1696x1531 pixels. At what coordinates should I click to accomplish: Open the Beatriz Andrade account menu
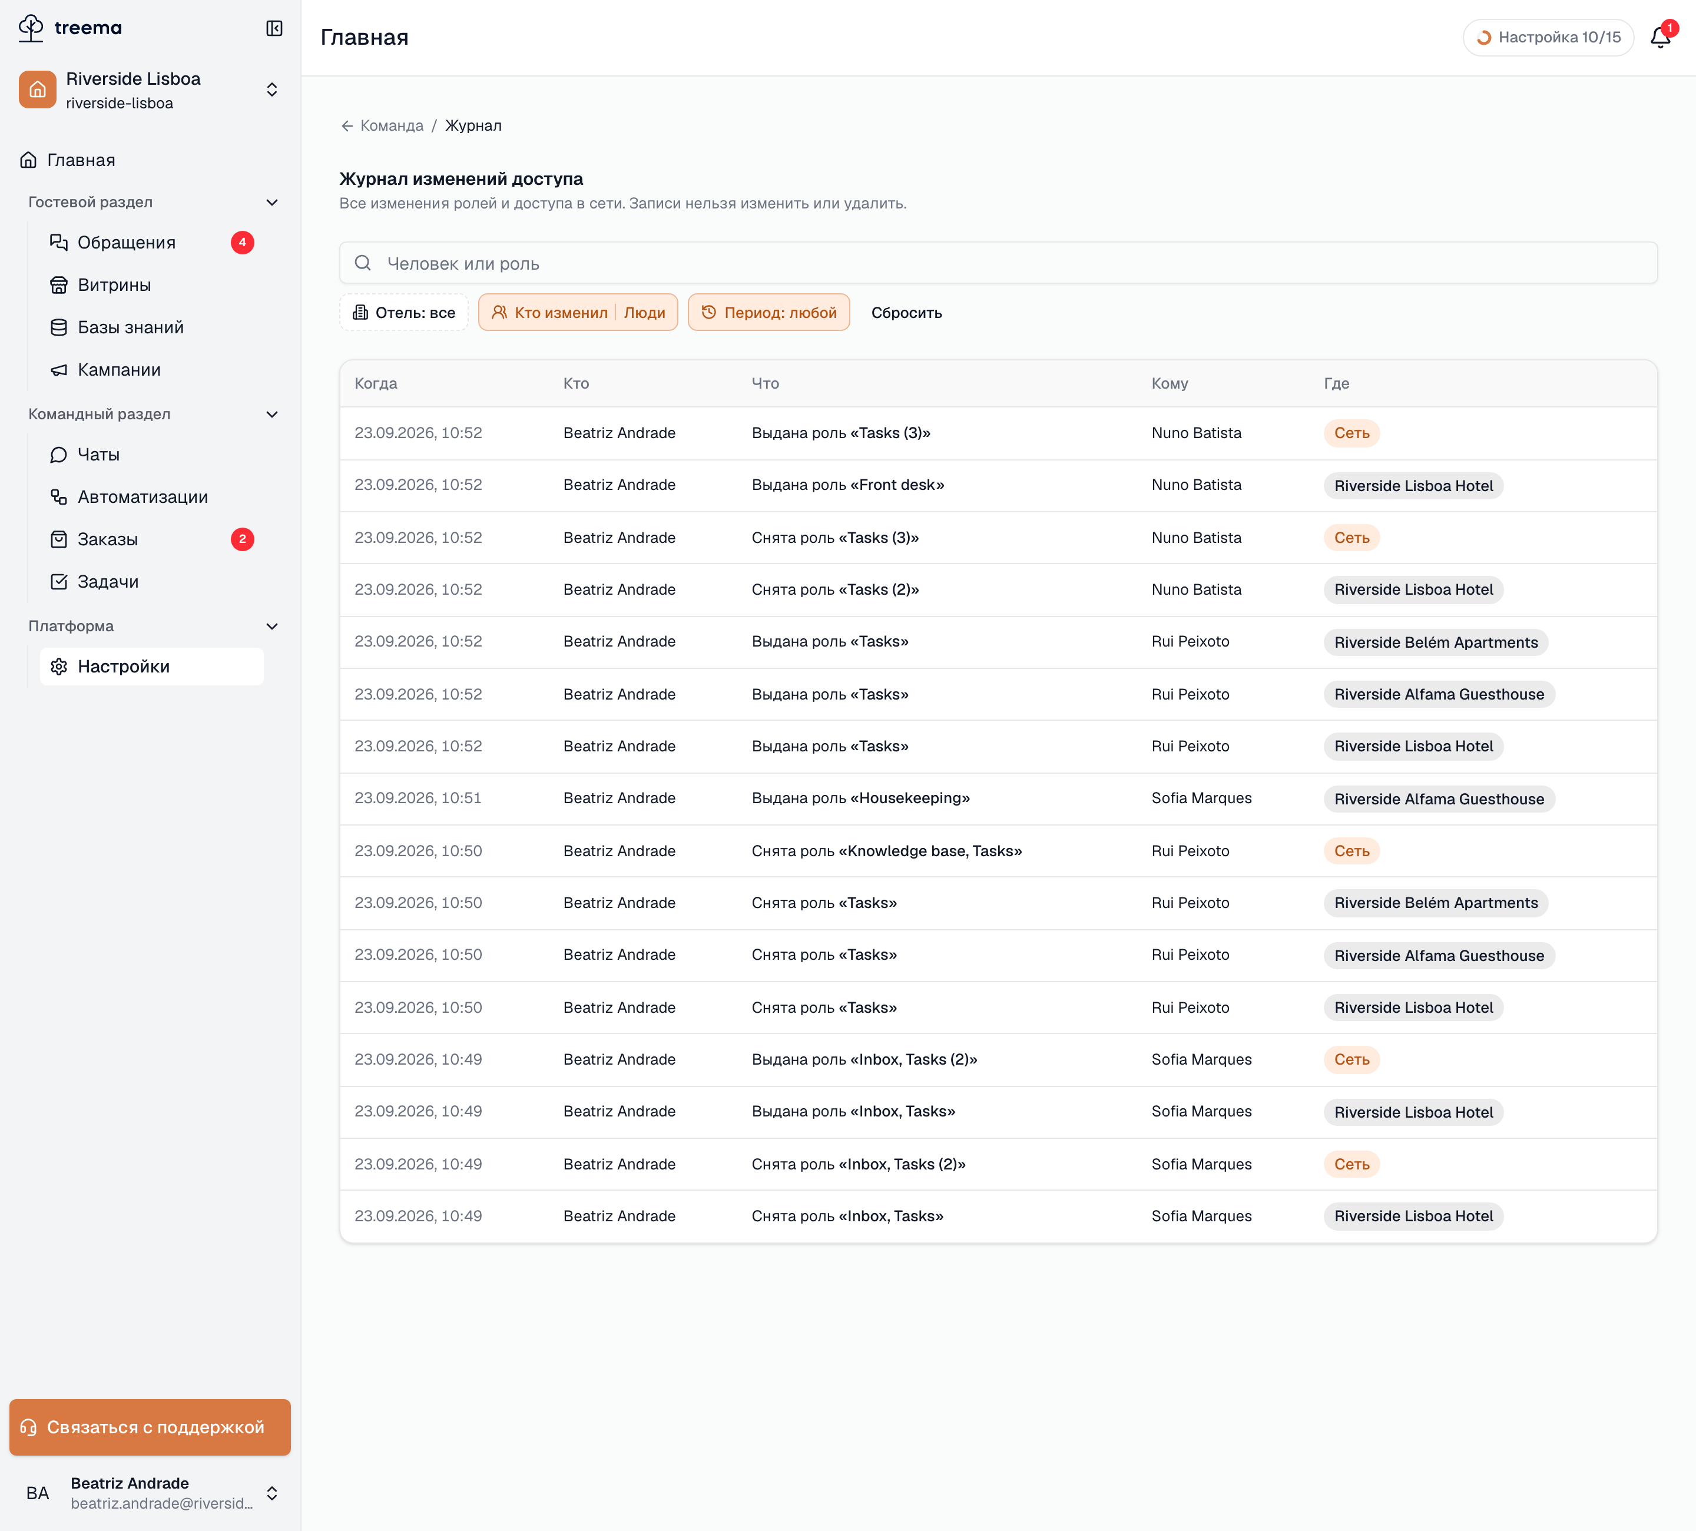[x=150, y=1493]
